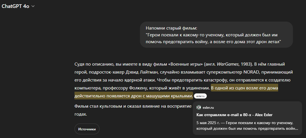Click the user message bubble
The height and width of the screenshot is (138, 306).
(x=216, y=35)
